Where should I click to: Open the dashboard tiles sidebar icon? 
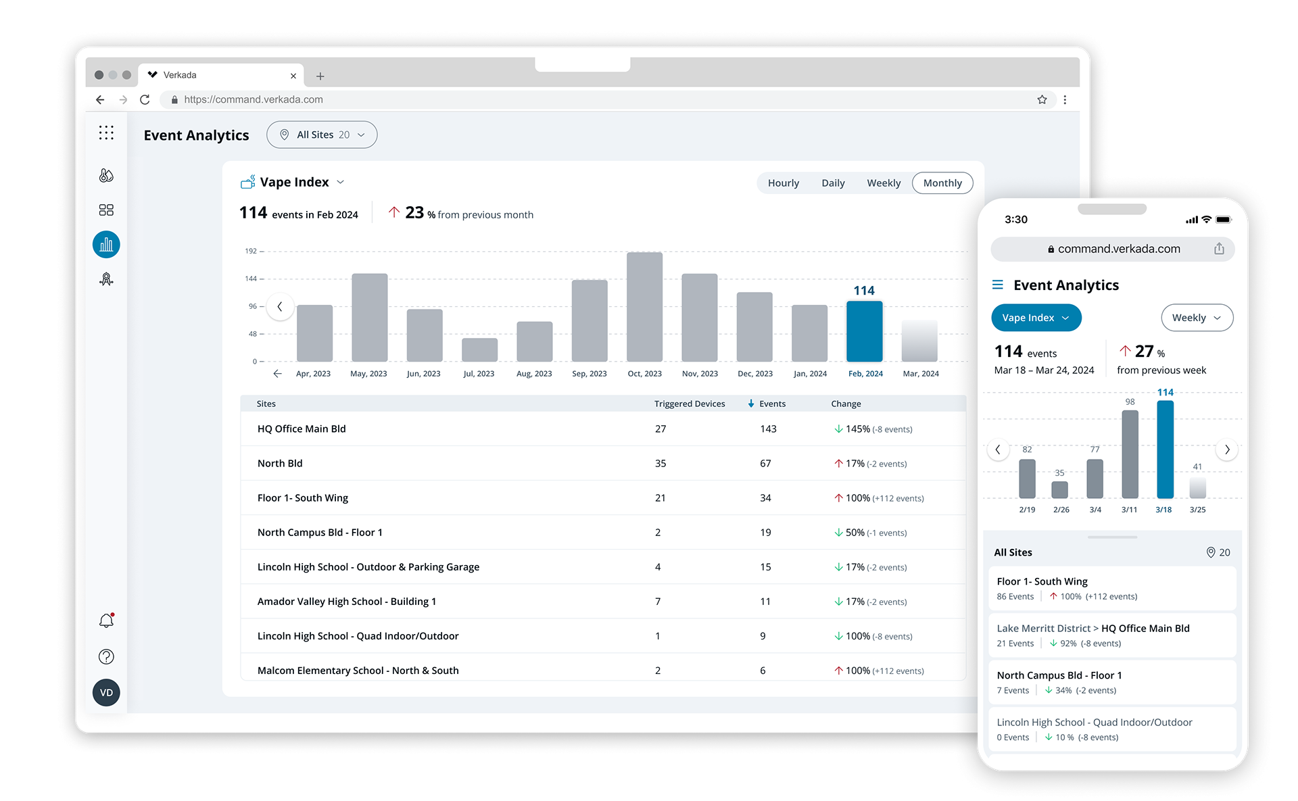(x=106, y=210)
